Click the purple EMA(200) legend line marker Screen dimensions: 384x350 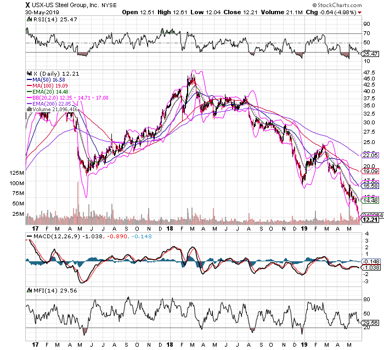(29, 104)
